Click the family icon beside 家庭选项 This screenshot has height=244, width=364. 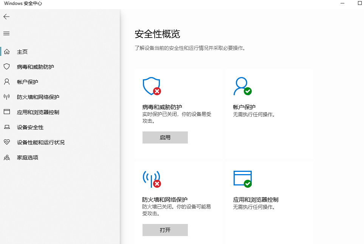(x=7, y=158)
